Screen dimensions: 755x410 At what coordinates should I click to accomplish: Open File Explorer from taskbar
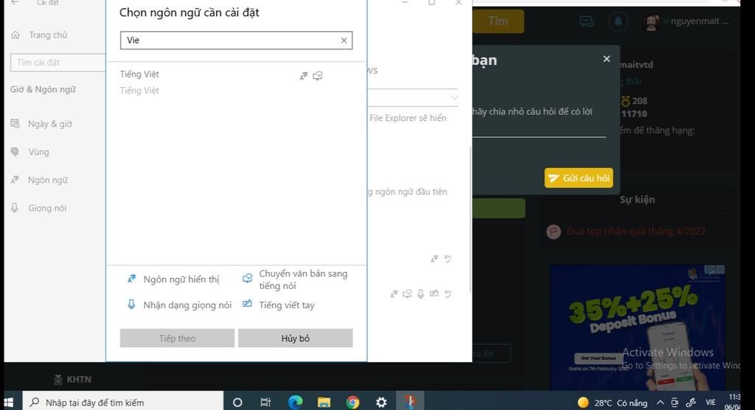[324, 403]
